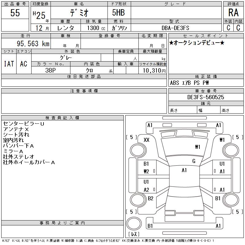Click the G windshield chip marker
The width and height of the screenshot is (245, 245).
coord(194,161)
